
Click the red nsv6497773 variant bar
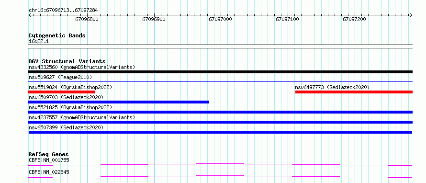pos(354,92)
